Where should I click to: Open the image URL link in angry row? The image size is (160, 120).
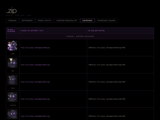(x=35, y=82)
